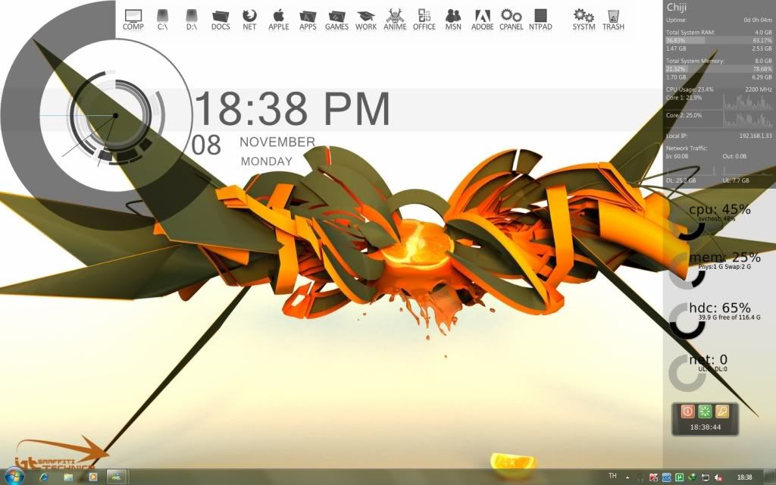Open the SYSTM gears icon
The width and height of the screenshot is (776, 485).
[x=584, y=20]
